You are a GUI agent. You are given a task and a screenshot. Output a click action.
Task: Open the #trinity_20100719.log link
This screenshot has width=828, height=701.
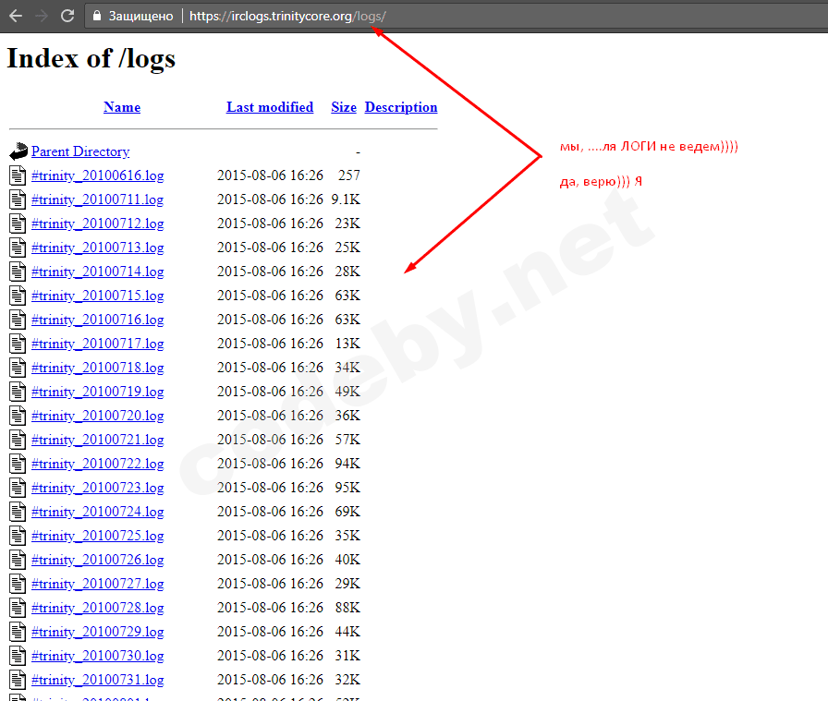tap(98, 392)
